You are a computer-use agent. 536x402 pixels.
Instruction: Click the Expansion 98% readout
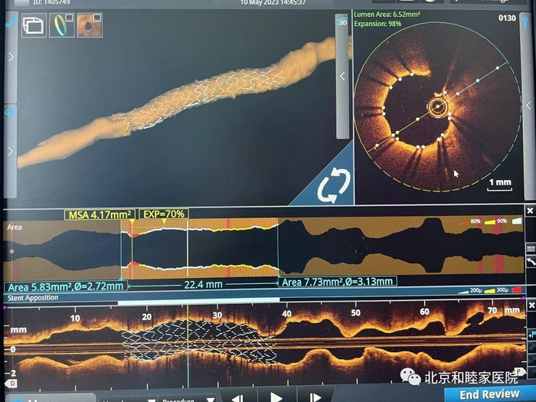pos(377,24)
